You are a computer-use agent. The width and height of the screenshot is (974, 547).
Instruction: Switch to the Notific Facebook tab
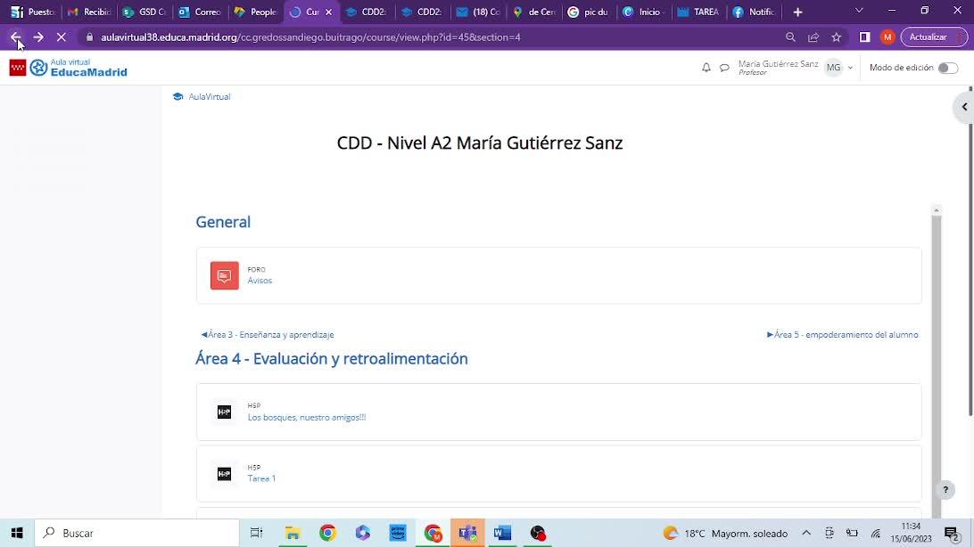754,12
